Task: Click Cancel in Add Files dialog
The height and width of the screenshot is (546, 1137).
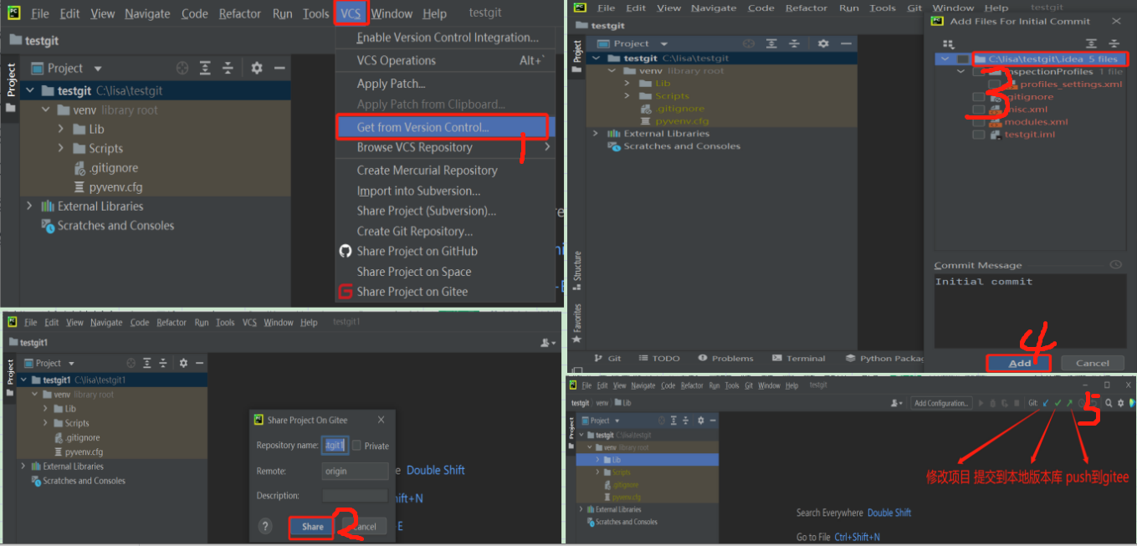Action: [x=1092, y=363]
